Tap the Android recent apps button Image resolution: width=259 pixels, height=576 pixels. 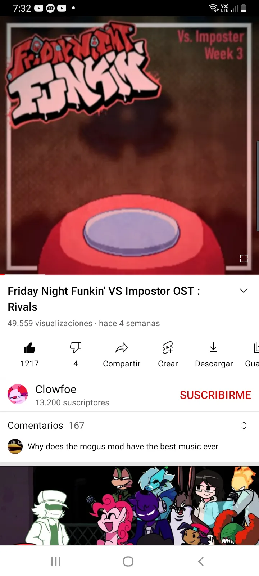click(x=56, y=561)
